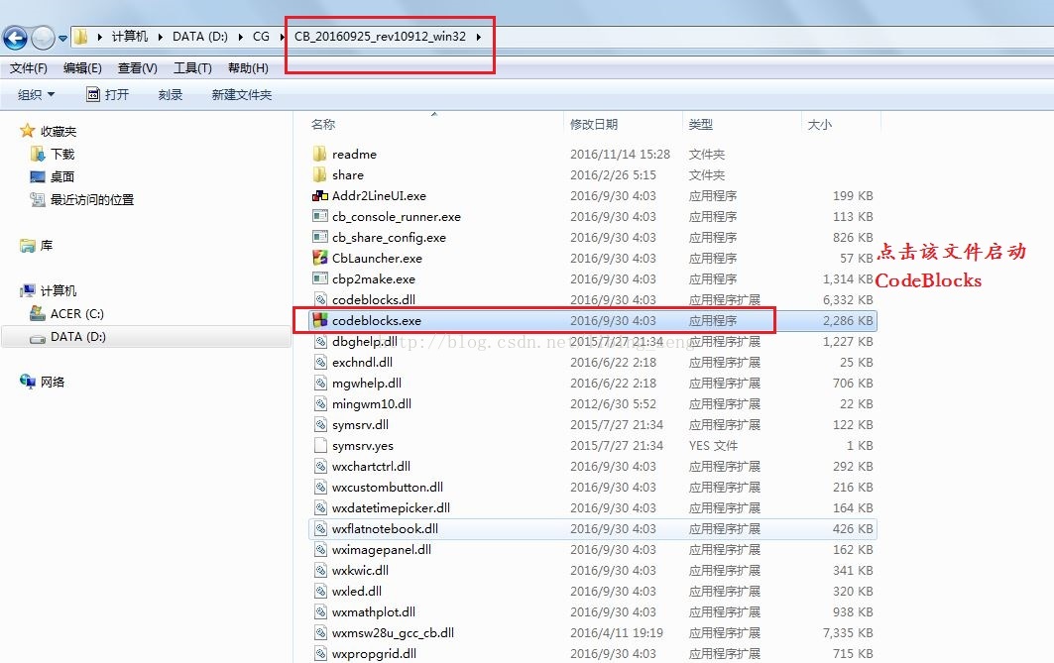Select ACER (C:) drive in navigation pane
Screen dimensions: 1054x663
[76, 314]
